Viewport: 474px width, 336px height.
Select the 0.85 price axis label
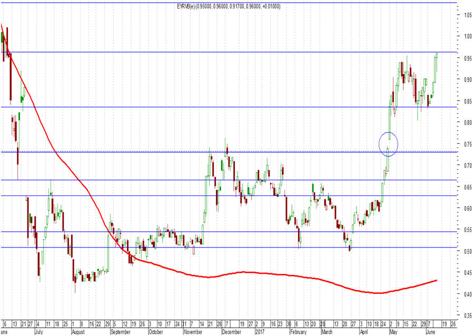click(468, 101)
